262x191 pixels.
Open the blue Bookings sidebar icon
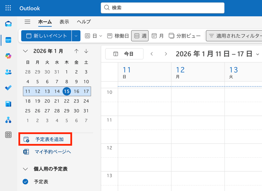pos(8,104)
